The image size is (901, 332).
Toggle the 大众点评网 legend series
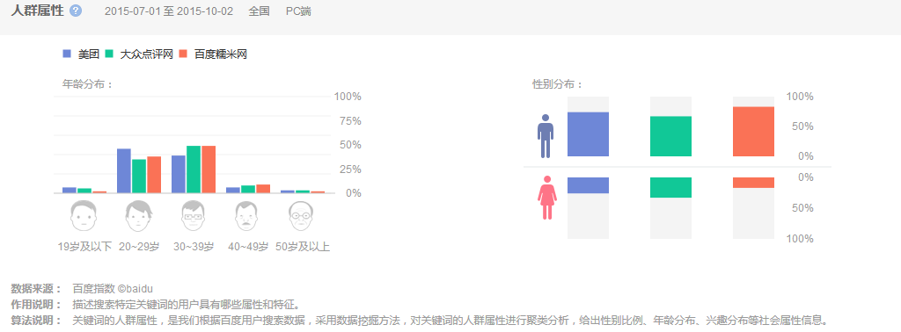tap(139, 54)
